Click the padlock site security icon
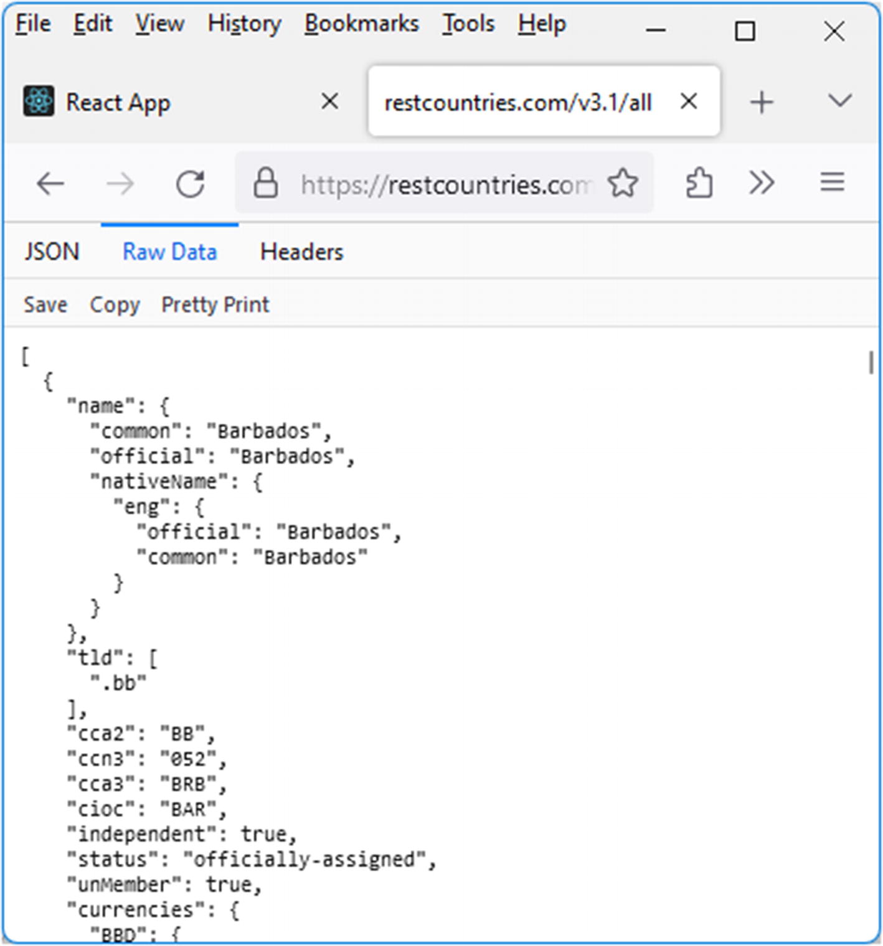The width and height of the screenshot is (883, 946). coord(266,184)
